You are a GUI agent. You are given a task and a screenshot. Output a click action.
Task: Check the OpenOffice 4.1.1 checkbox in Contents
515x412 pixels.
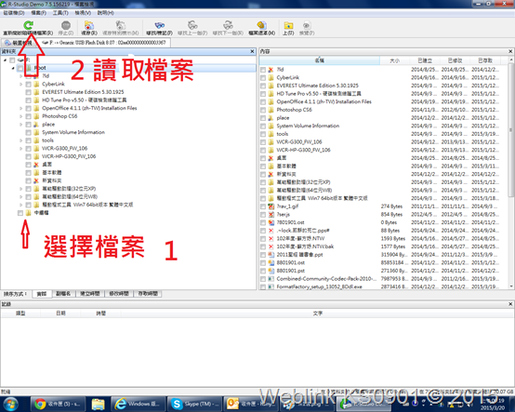(263, 102)
